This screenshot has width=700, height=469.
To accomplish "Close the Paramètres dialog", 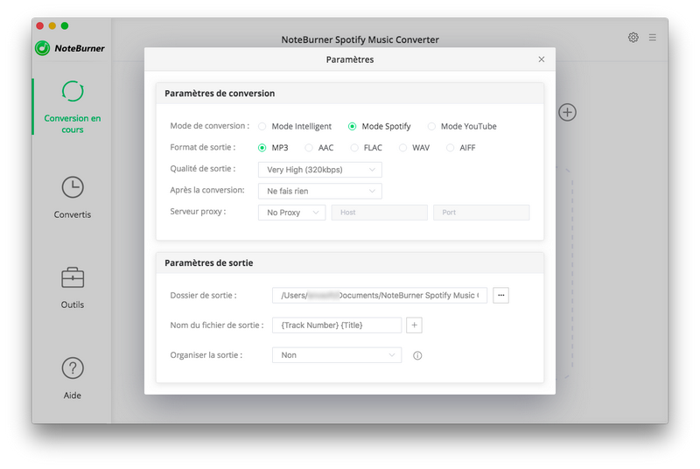I will (x=542, y=59).
